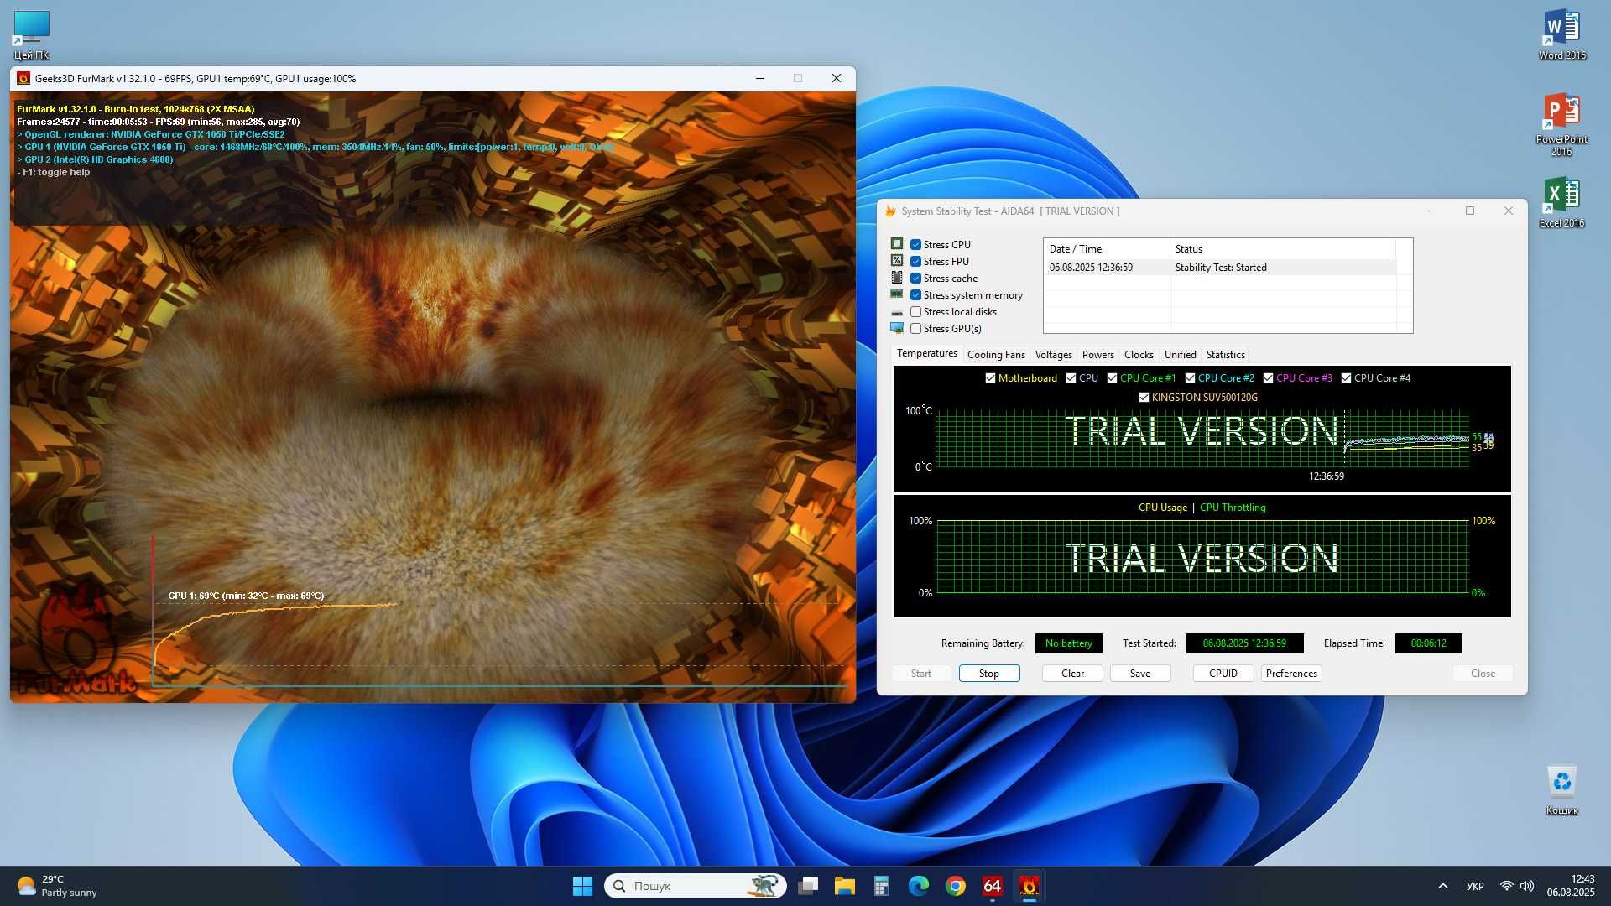This screenshot has height=906, width=1611.
Task: Toggle the Motherboard temperature graph checkbox
Action: pyautogui.click(x=990, y=377)
